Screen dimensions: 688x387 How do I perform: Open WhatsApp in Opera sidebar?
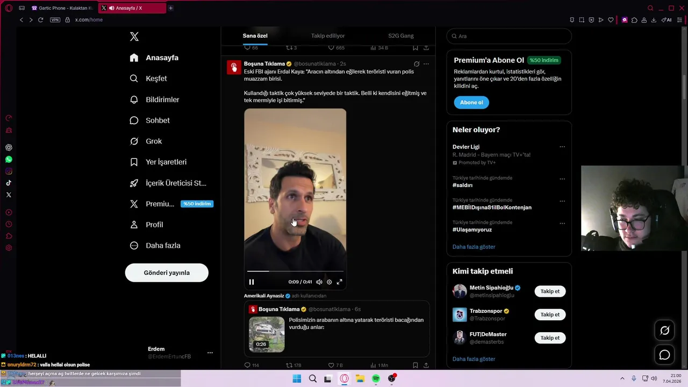[9, 159]
